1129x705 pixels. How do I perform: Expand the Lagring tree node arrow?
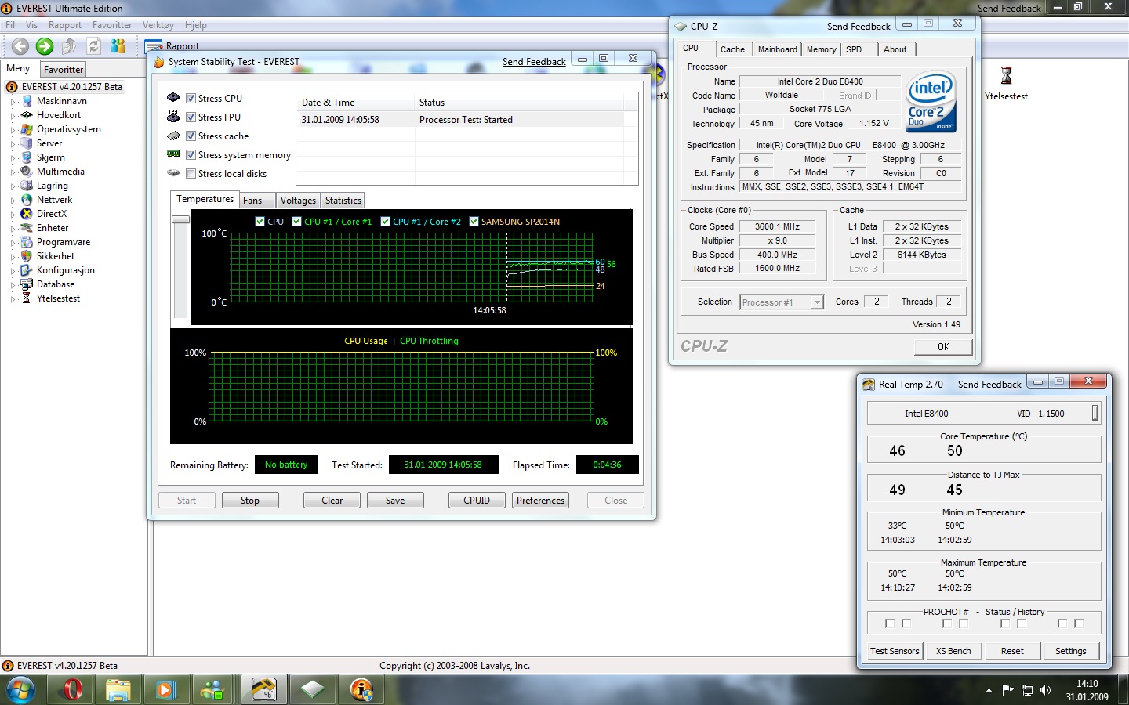(x=13, y=186)
